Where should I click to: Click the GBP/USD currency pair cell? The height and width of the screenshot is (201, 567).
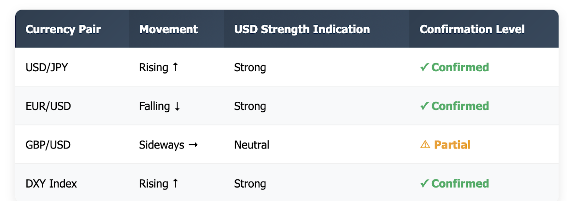click(x=48, y=145)
